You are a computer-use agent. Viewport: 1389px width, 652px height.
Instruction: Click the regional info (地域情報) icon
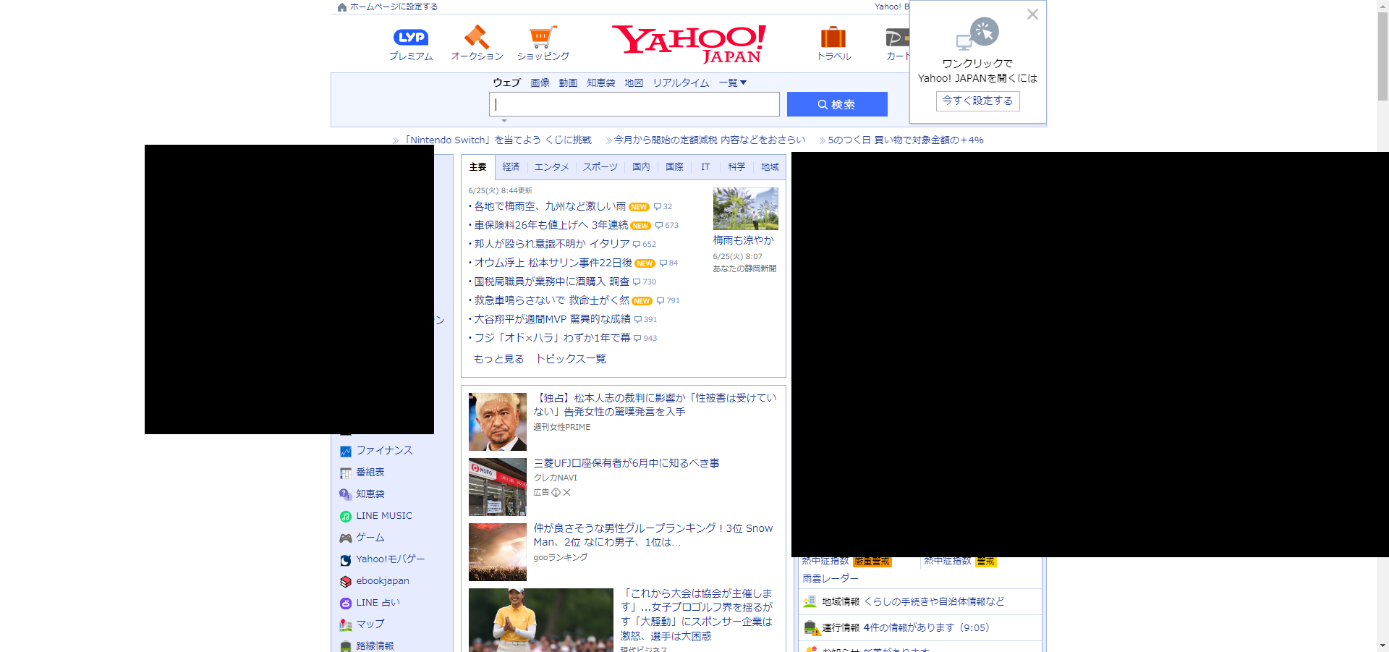(810, 601)
